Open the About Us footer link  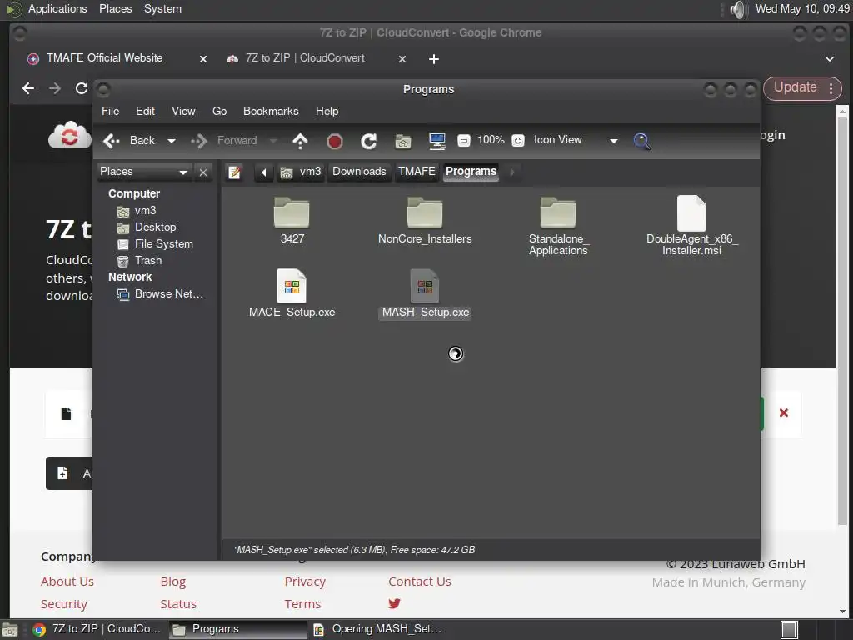(x=67, y=582)
